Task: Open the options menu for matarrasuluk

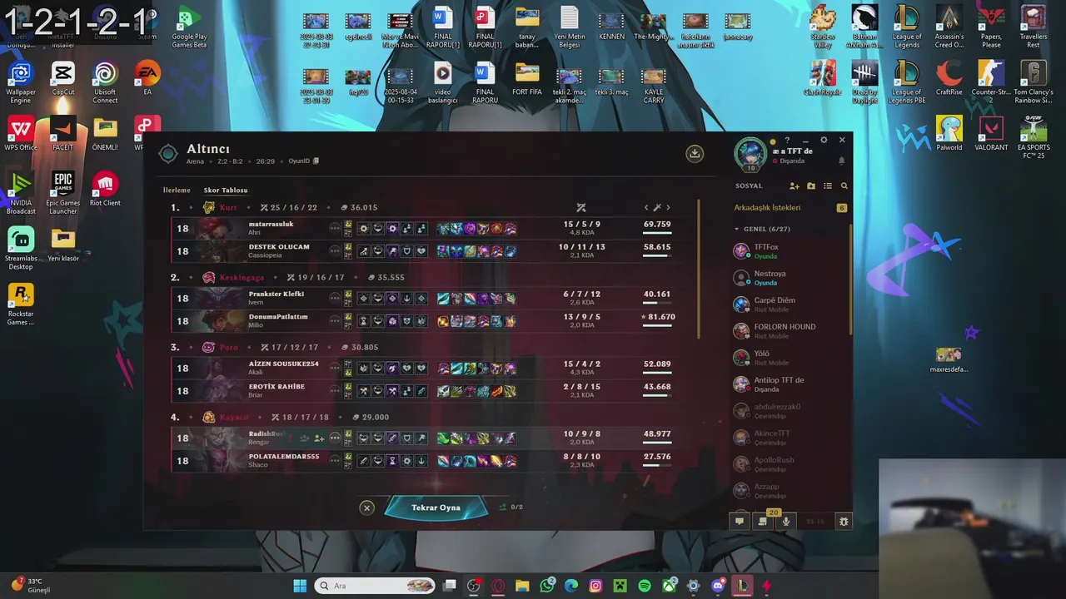Action: point(335,228)
